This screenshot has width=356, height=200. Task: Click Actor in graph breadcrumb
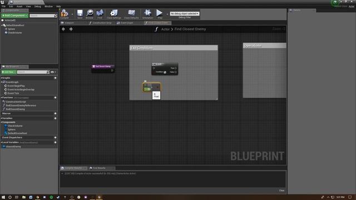(165, 29)
